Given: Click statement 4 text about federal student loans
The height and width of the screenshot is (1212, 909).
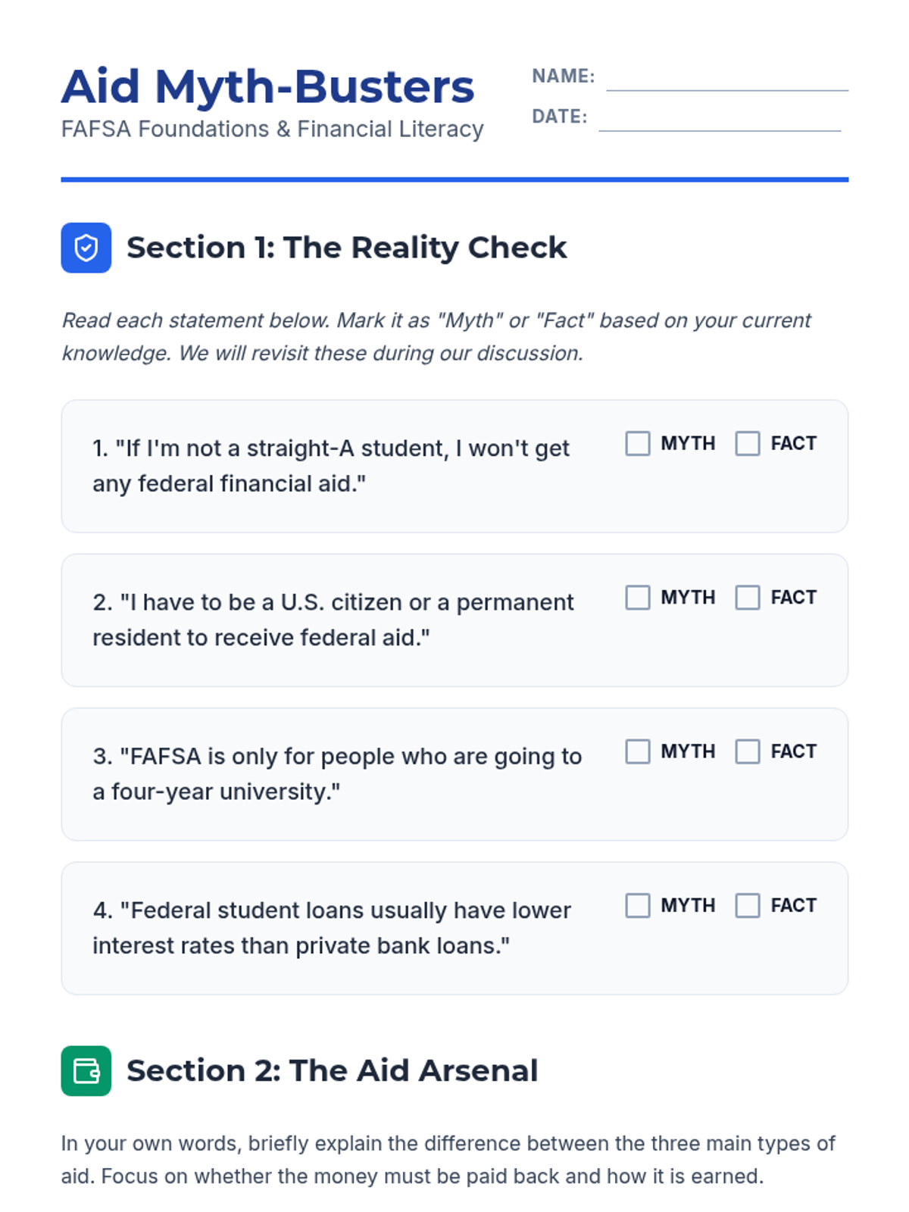Looking at the screenshot, I should point(332,928).
